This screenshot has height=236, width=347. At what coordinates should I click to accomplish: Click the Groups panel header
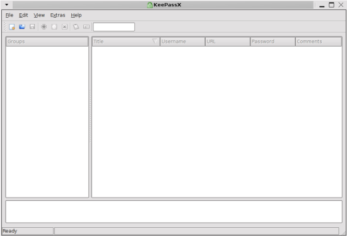47,42
